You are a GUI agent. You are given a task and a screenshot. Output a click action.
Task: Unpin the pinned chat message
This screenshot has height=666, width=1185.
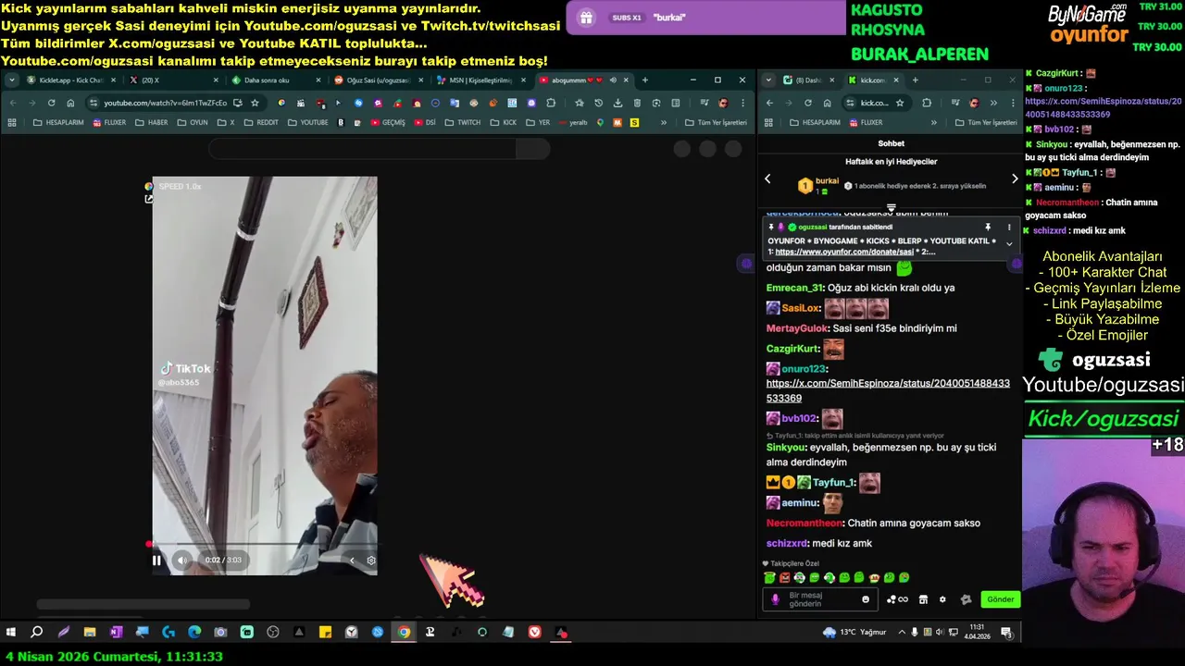pos(988,227)
